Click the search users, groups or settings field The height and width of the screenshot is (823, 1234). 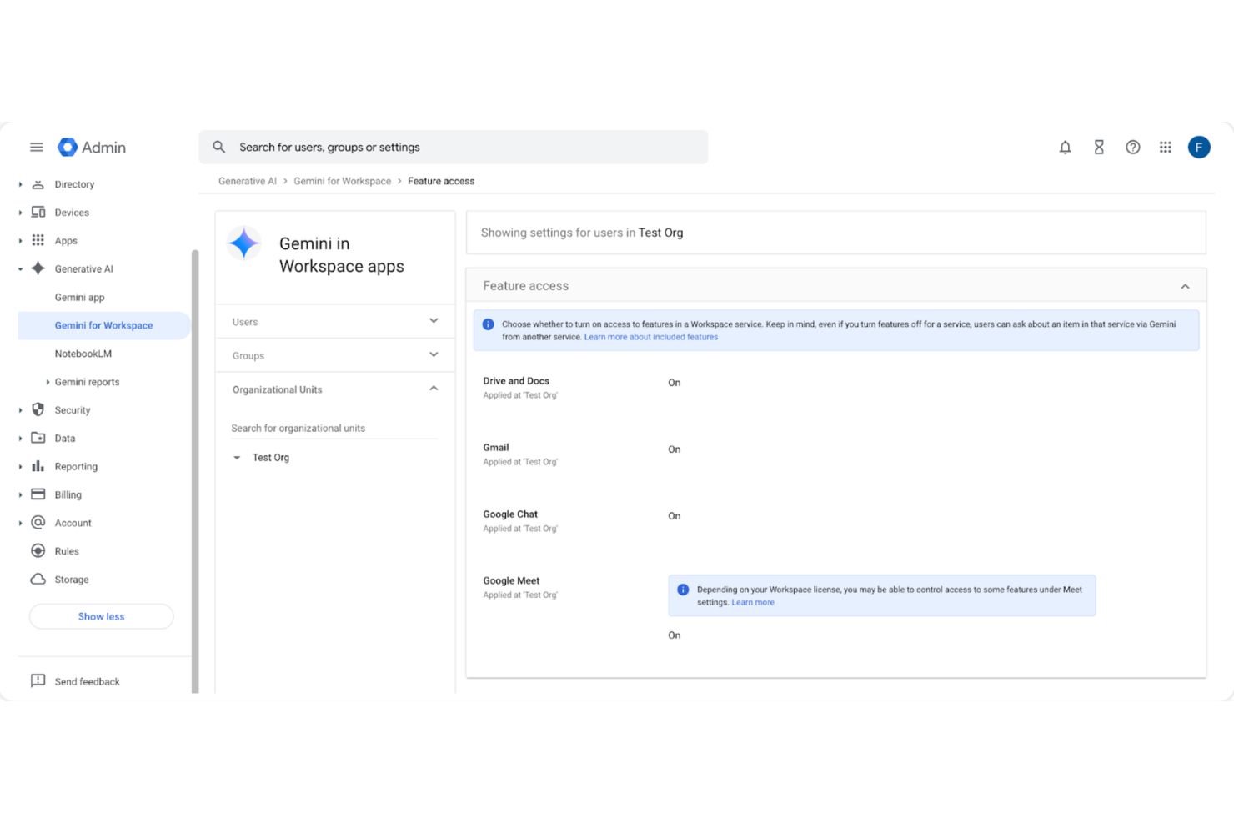tap(454, 148)
